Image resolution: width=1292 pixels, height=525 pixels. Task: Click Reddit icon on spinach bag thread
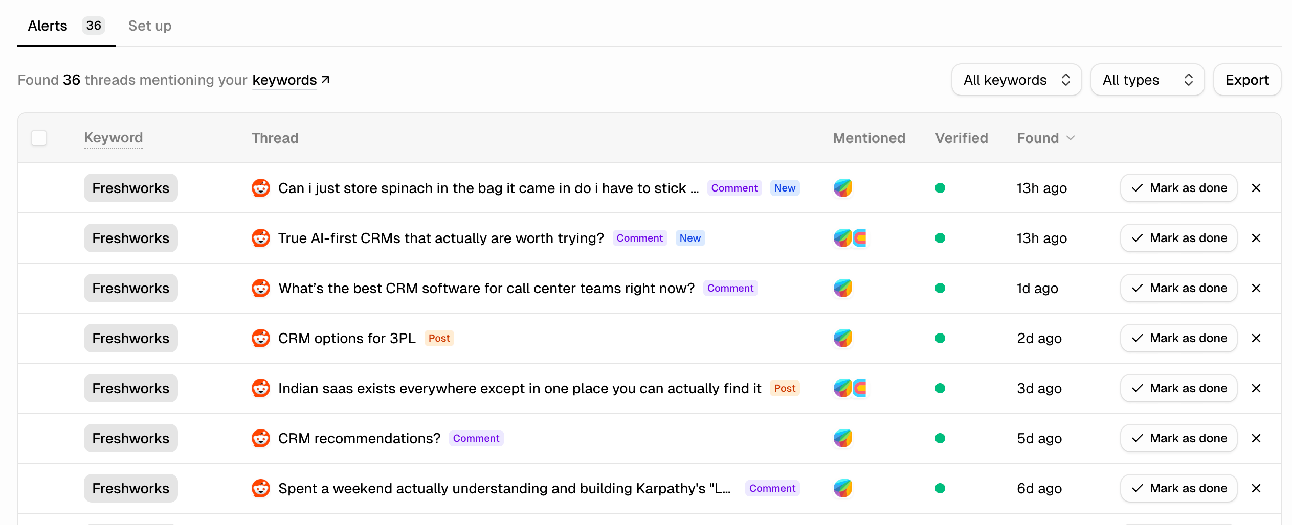(x=261, y=188)
